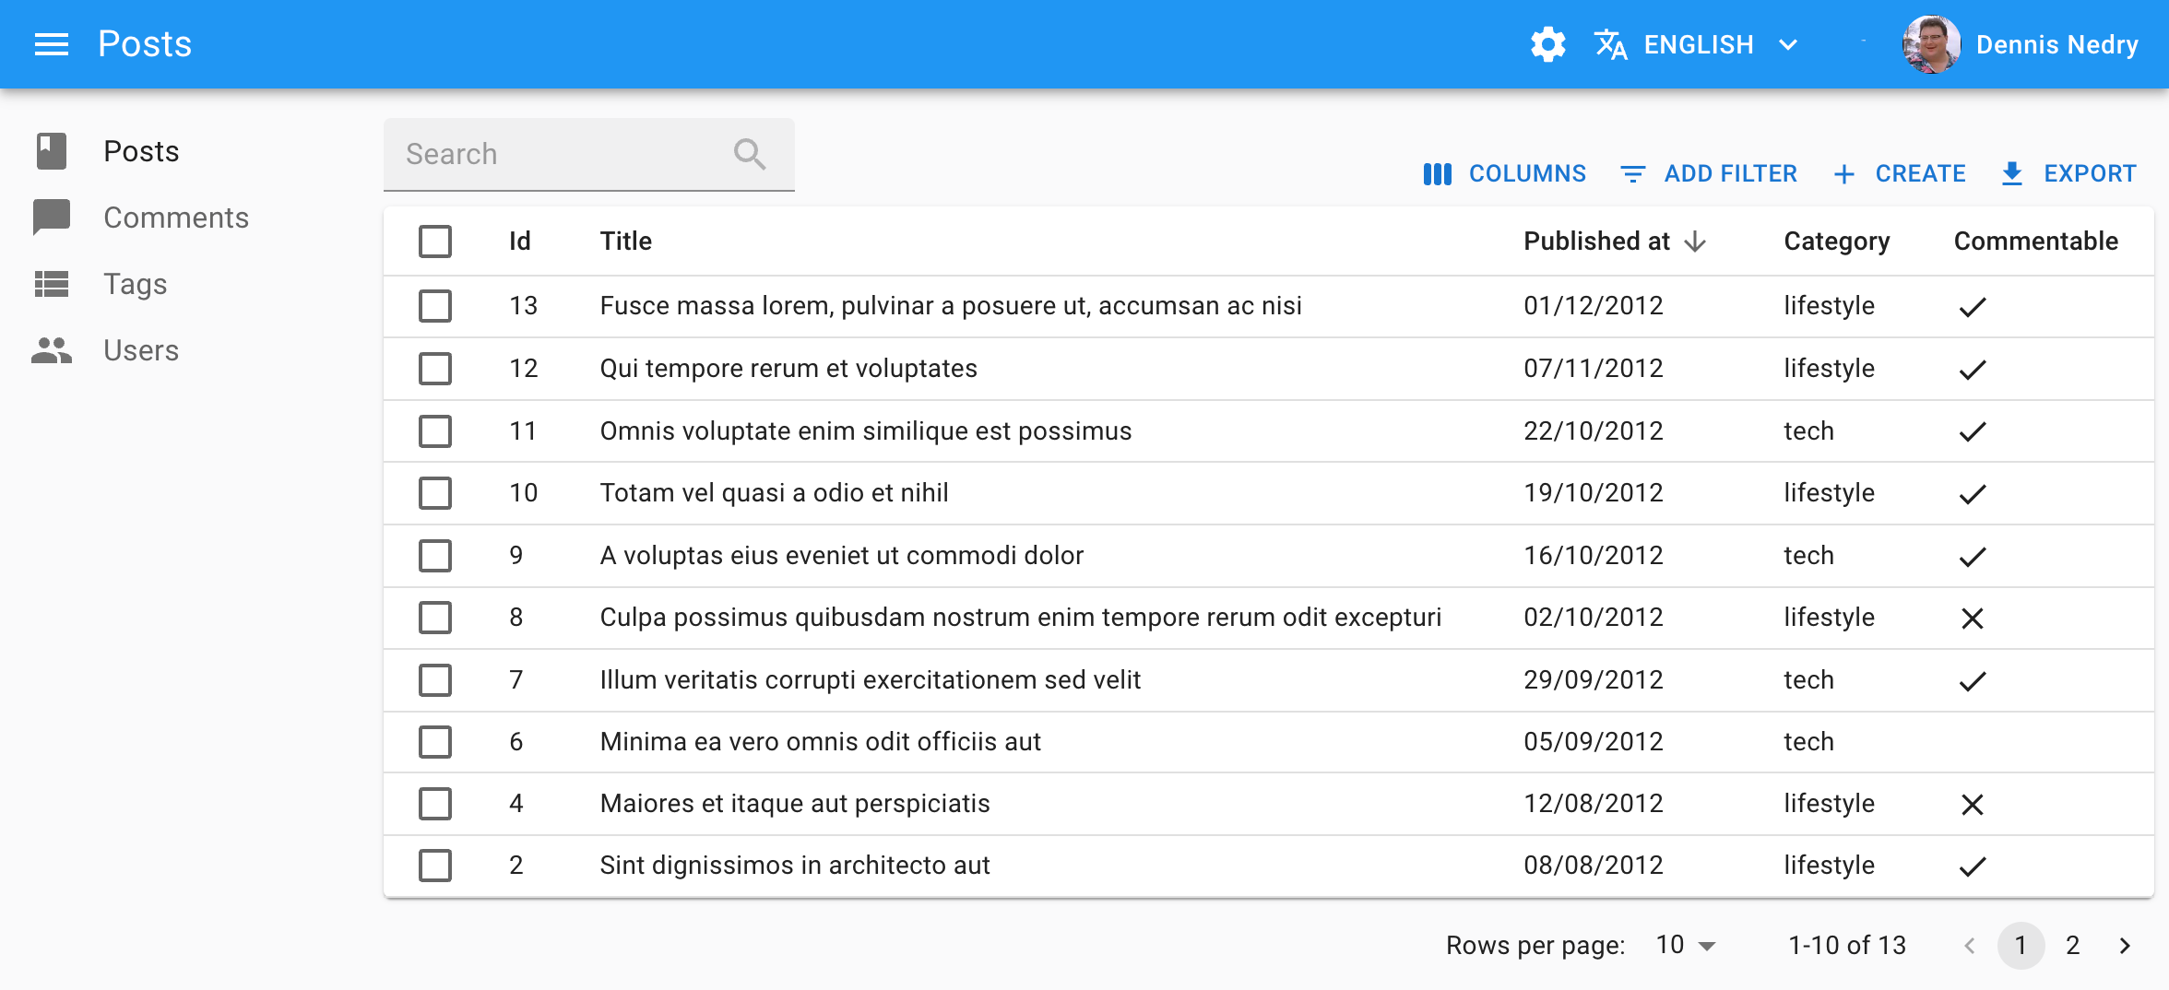The image size is (2169, 990).
Task: Navigate to Users in the sidebar
Action: [x=141, y=350]
